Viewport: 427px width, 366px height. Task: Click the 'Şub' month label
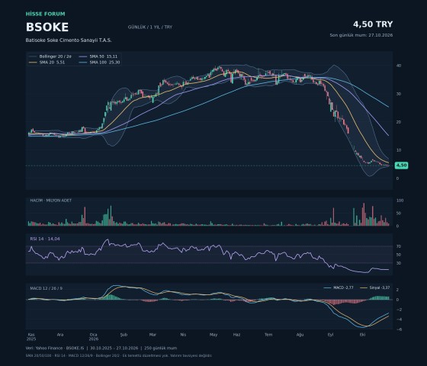[124, 335]
